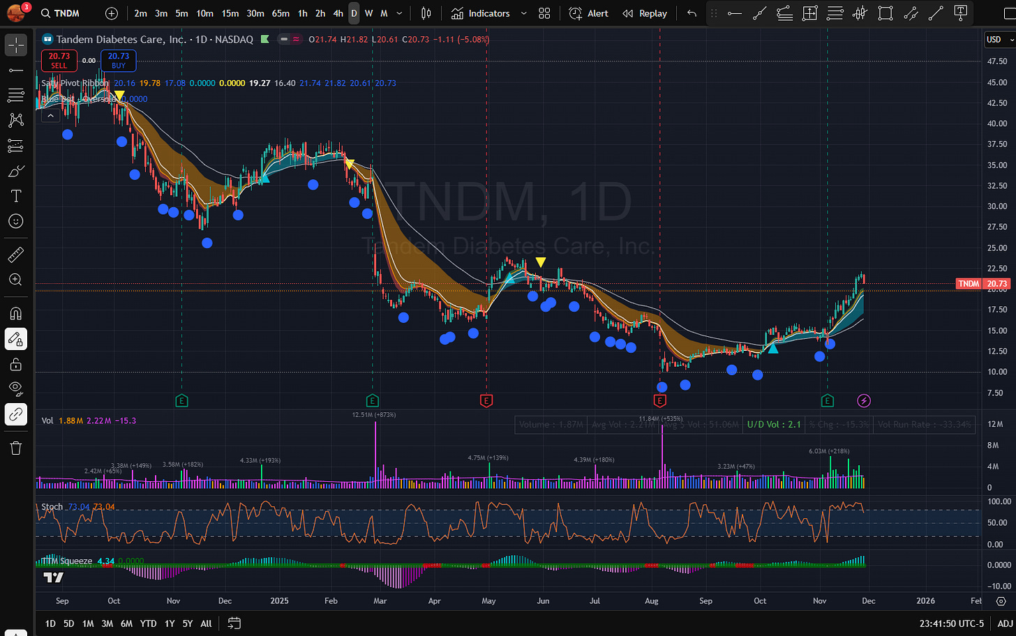
Task: Click the trash remove objects icon
Action: tap(15, 448)
